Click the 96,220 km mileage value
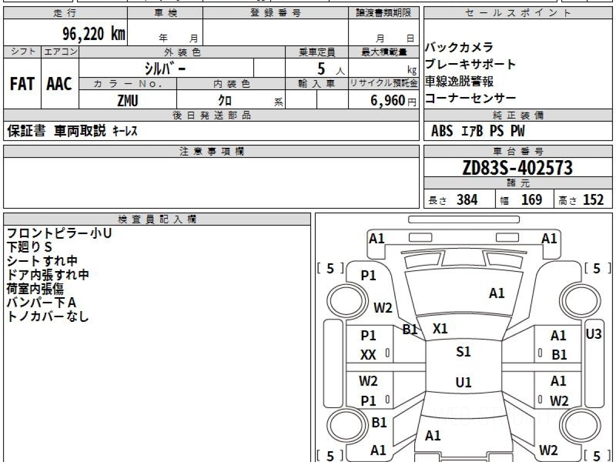The image size is (616, 462). pos(94,34)
